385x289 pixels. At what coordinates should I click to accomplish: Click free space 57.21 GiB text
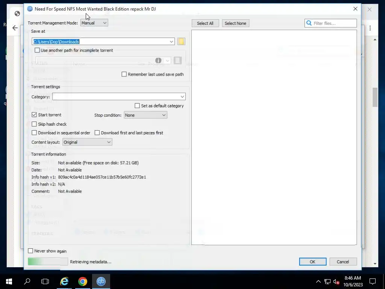coord(111,163)
